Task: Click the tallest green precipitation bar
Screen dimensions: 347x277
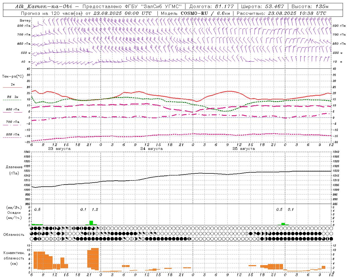Action: coord(91,223)
